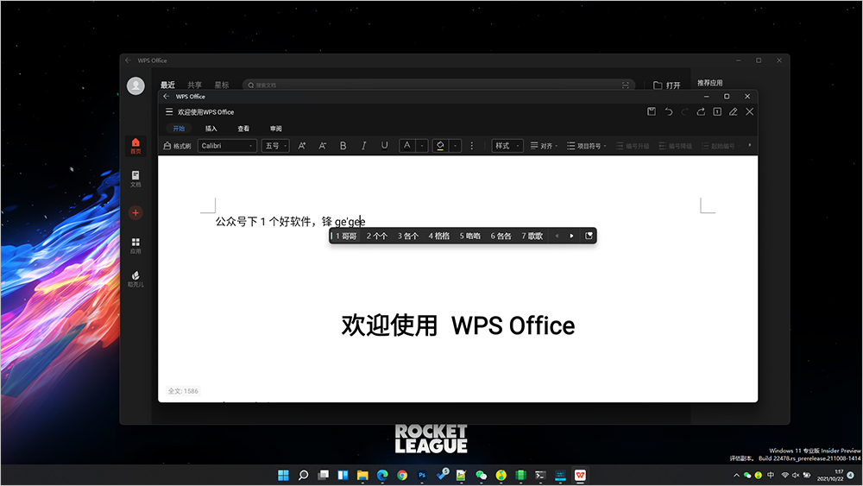863x486 pixels.
Task: Activate the Format Painter (格式刷)
Action: tap(177, 146)
